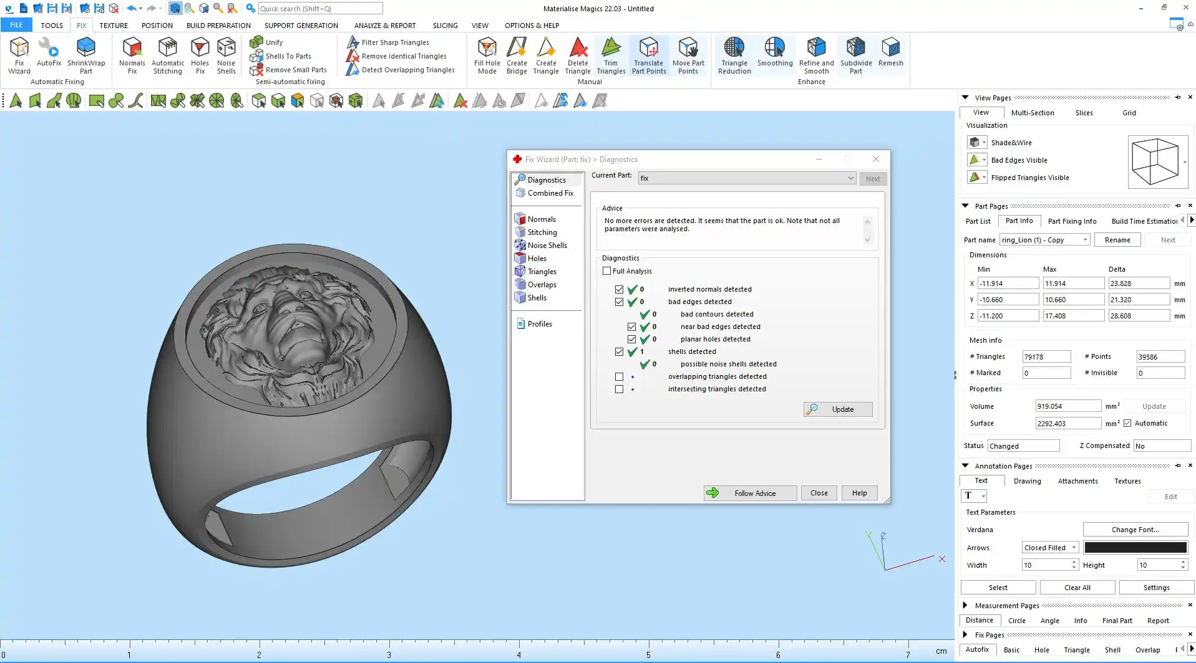Switch to the Part Fixing Info tab

[1072, 221]
